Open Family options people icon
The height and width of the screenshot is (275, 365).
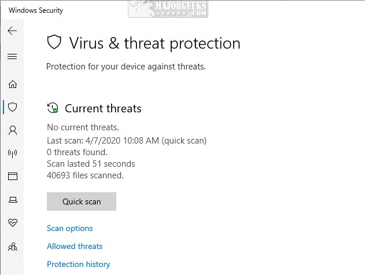13,247
